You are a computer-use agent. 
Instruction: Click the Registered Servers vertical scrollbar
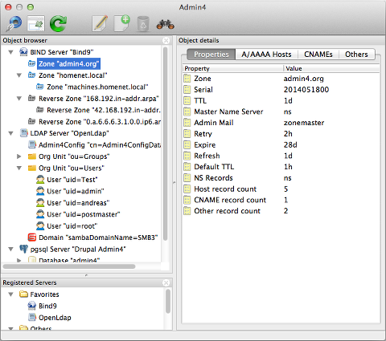coord(168,301)
